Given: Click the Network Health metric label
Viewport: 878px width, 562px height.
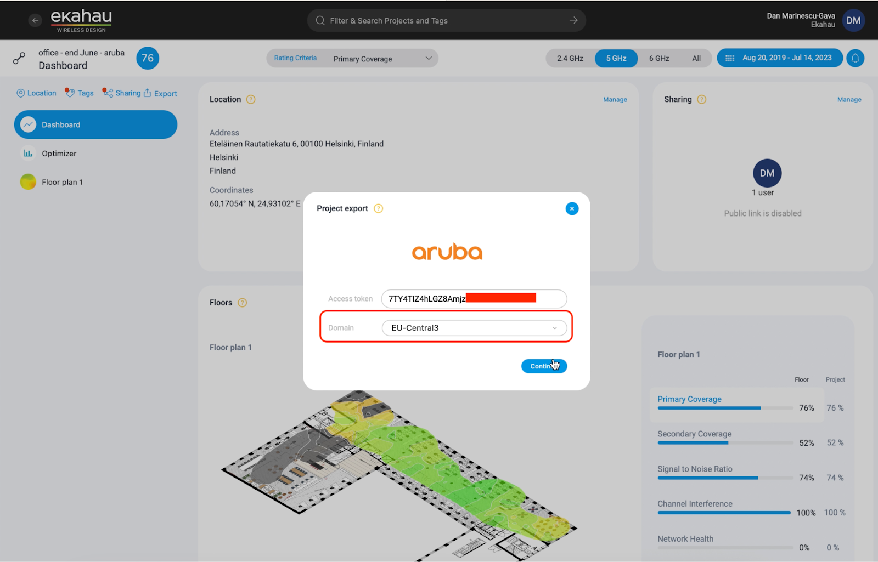Looking at the screenshot, I should pos(685,539).
